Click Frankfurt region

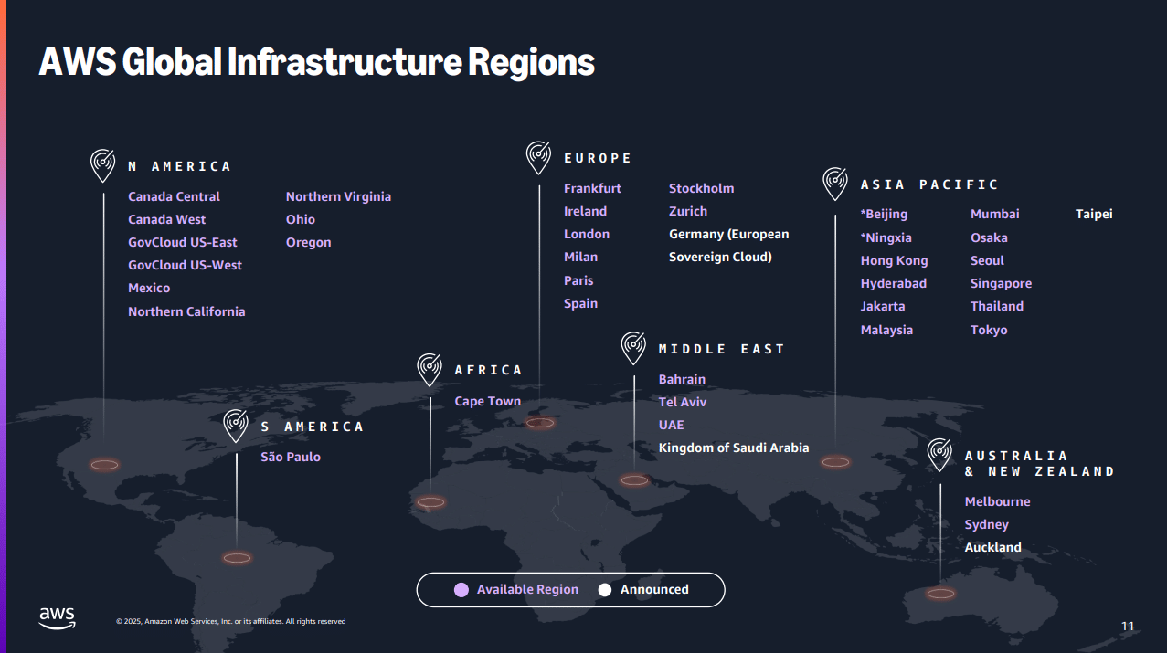[592, 188]
